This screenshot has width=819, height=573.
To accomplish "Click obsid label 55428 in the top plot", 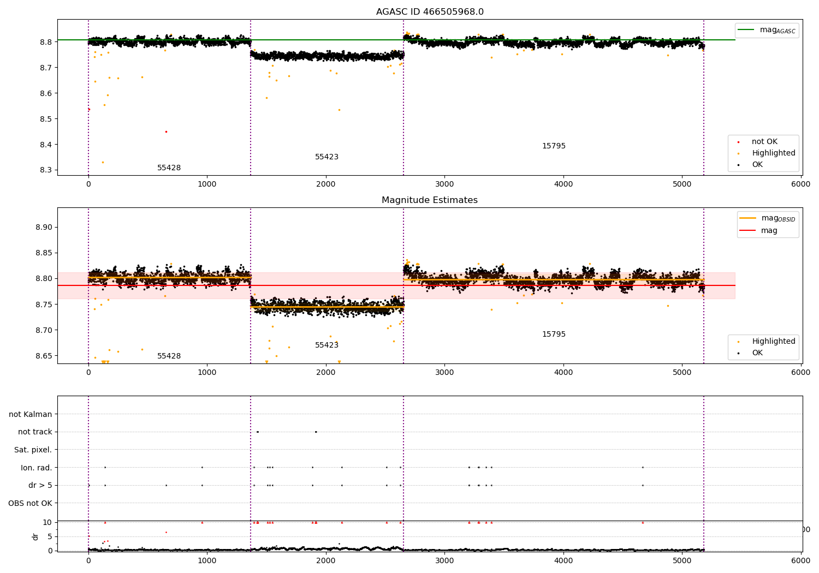I will click(x=169, y=168).
